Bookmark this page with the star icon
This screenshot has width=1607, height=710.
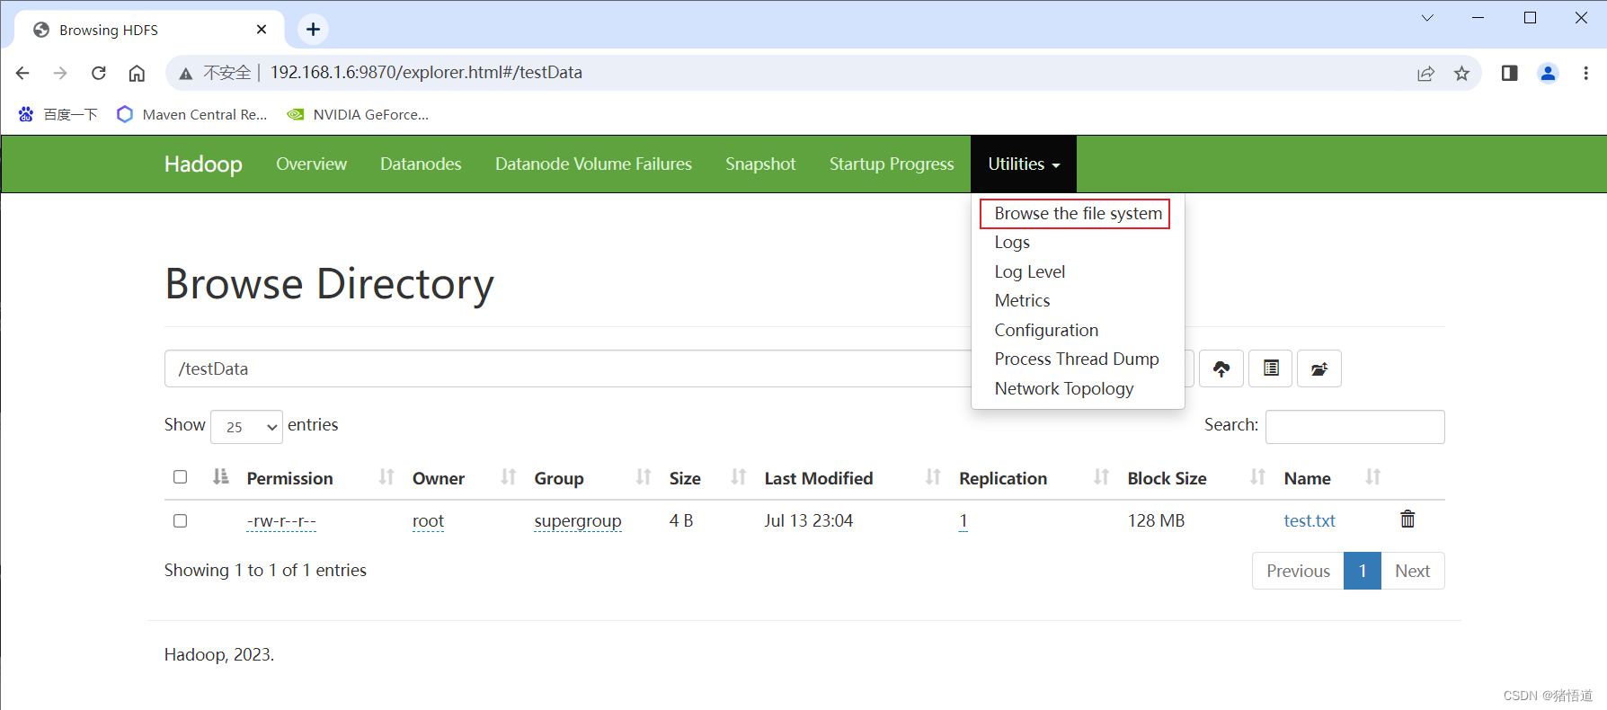(x=1461, y=73)
